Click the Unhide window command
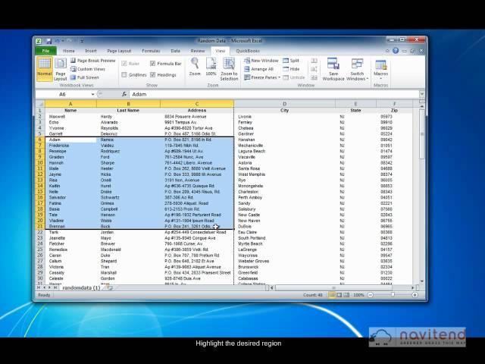The height and width of the screenshot is (364, 485). (x=294, y=77)
